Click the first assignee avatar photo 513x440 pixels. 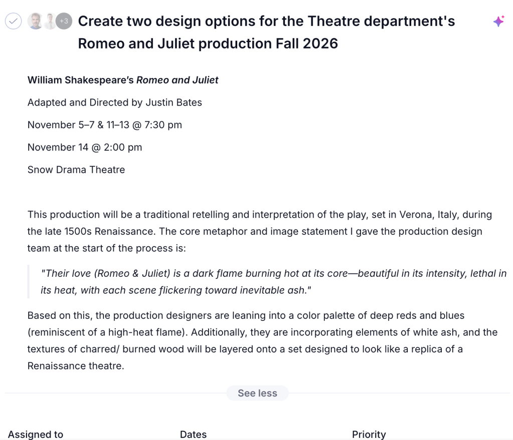[35, 21]
